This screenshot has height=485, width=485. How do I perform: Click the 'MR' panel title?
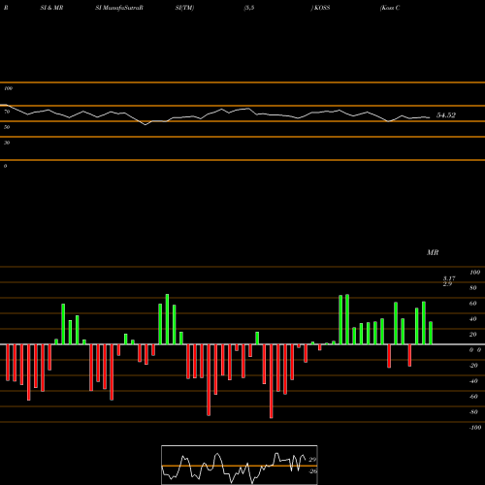[x=433, y=252]
